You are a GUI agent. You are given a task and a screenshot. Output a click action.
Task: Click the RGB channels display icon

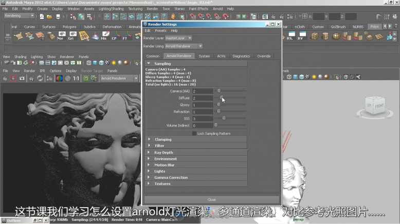coord(59,78)
